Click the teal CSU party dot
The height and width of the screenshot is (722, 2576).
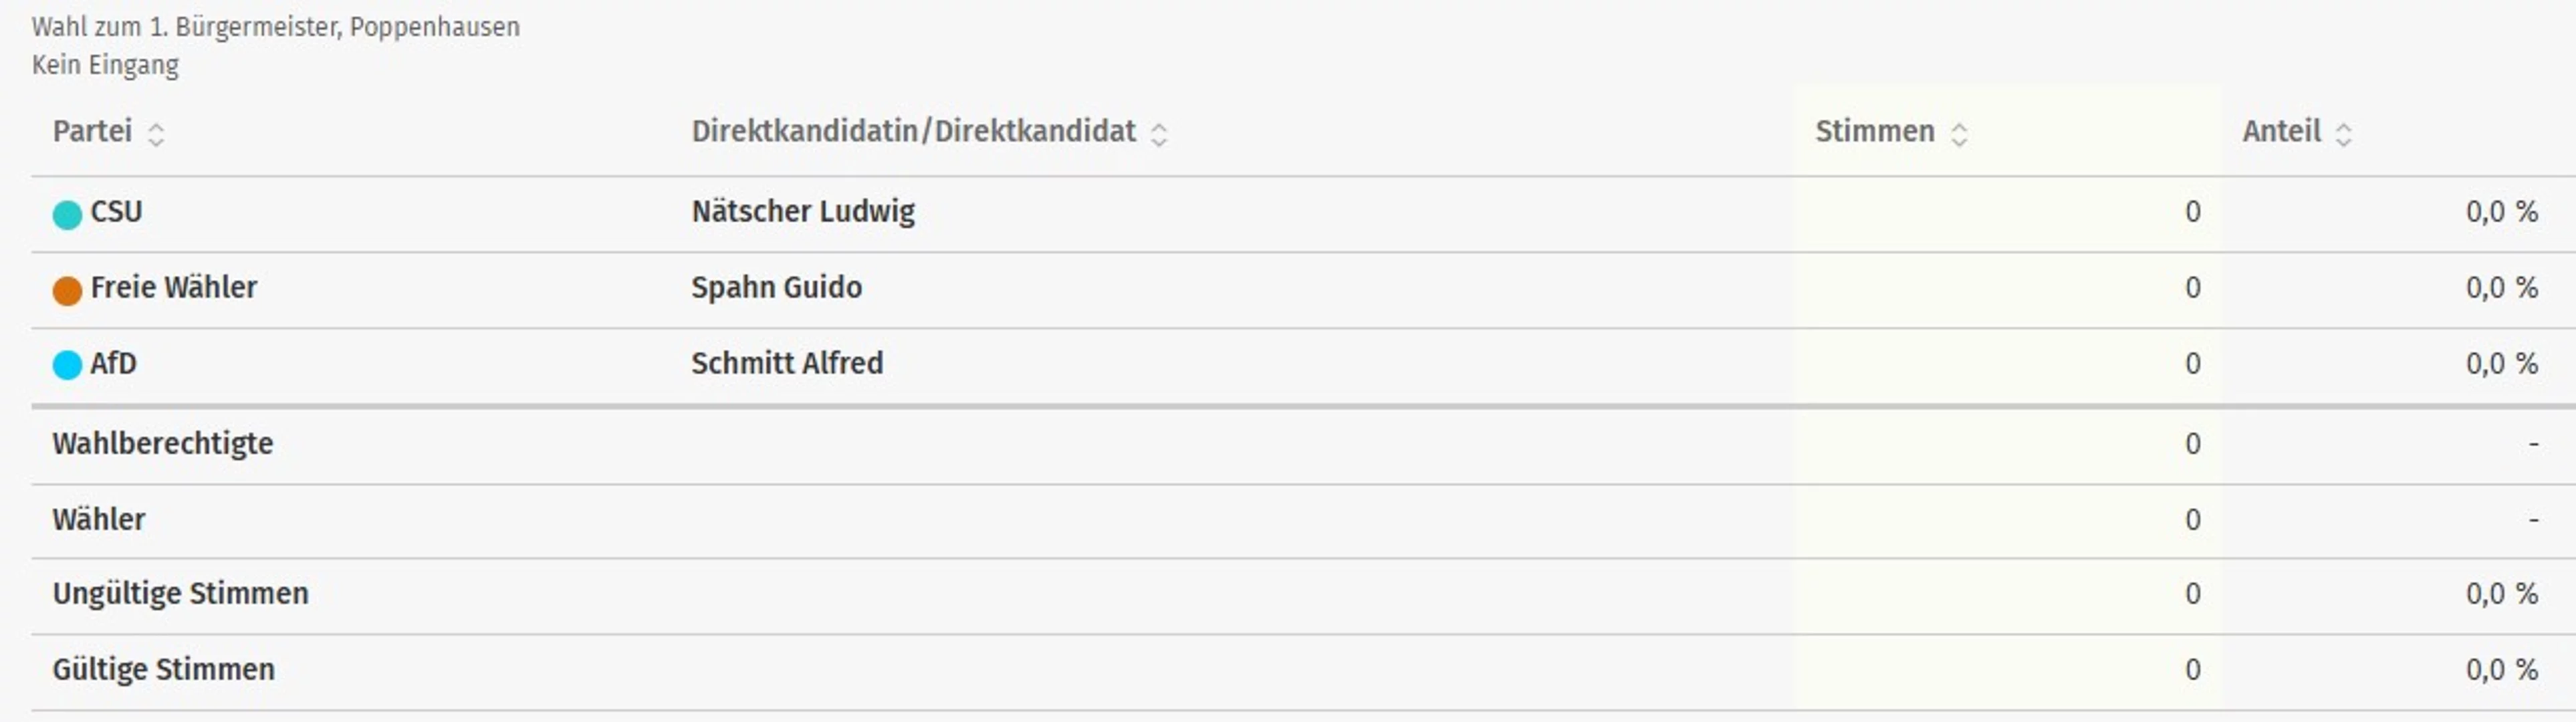tap(67, 214)
